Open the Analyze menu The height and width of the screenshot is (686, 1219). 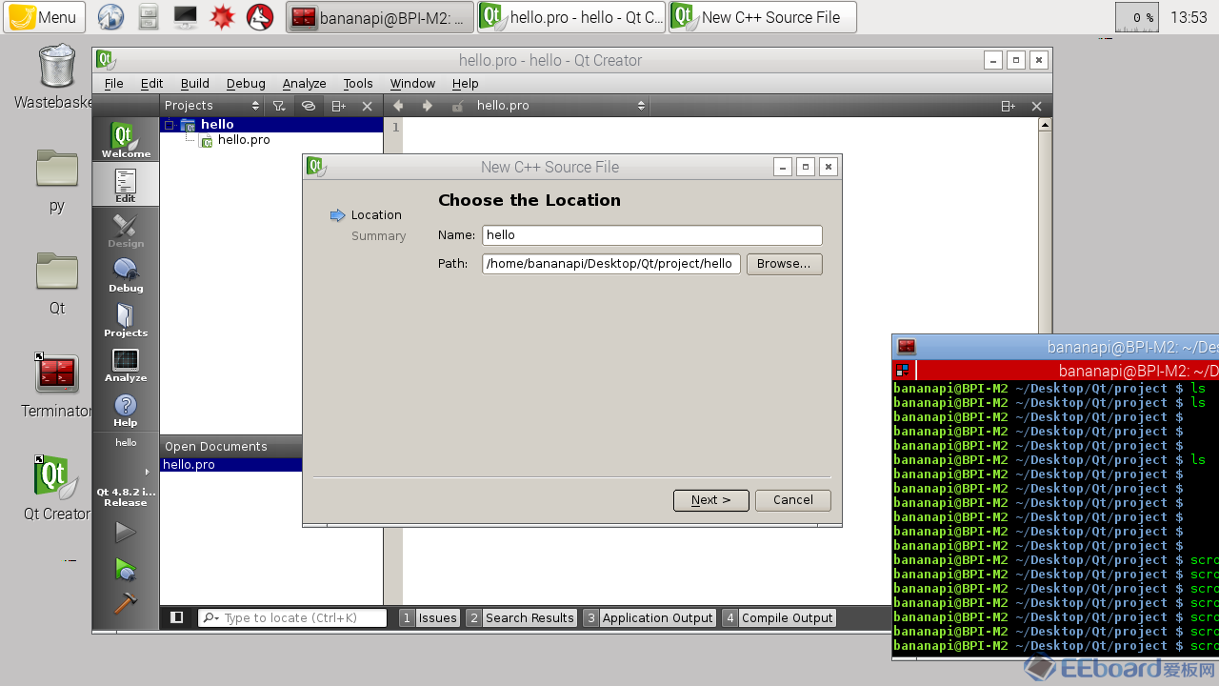point(304,84)
